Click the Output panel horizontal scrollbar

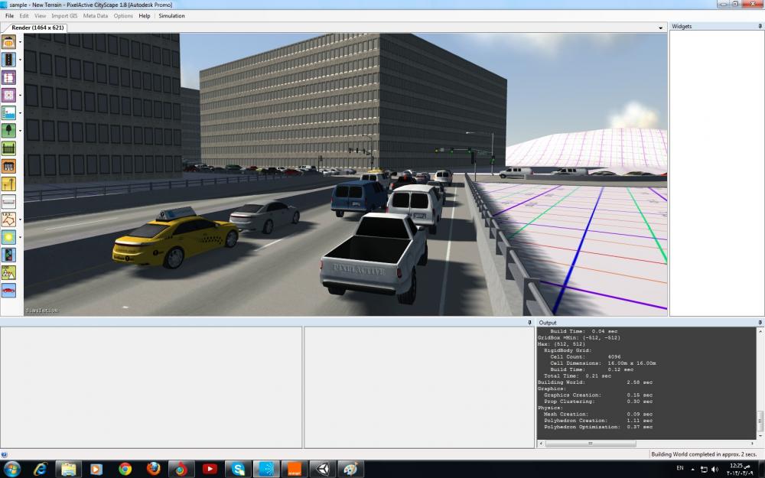click(x=590, y=444)
